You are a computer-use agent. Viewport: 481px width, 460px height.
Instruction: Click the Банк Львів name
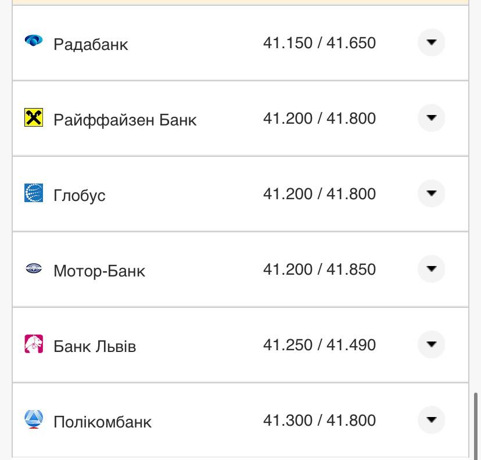(95, 346)
